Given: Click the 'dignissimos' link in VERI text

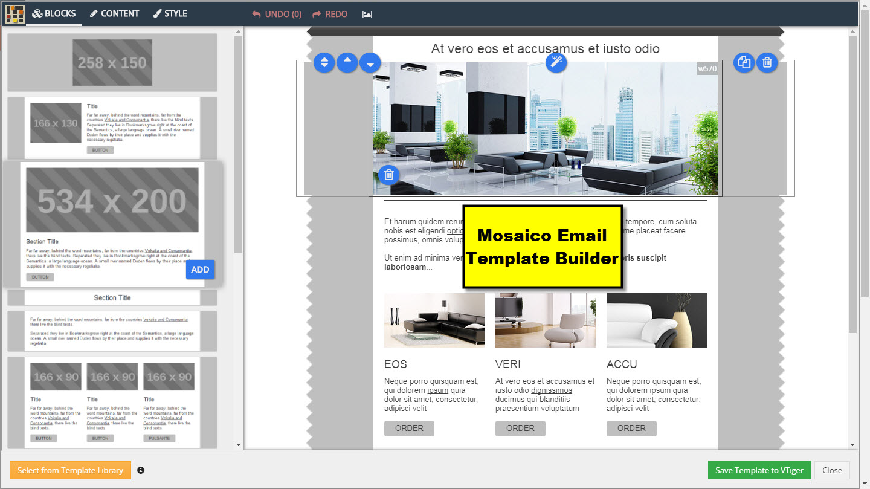Looking at the screenshot, I should pos(552,390).
